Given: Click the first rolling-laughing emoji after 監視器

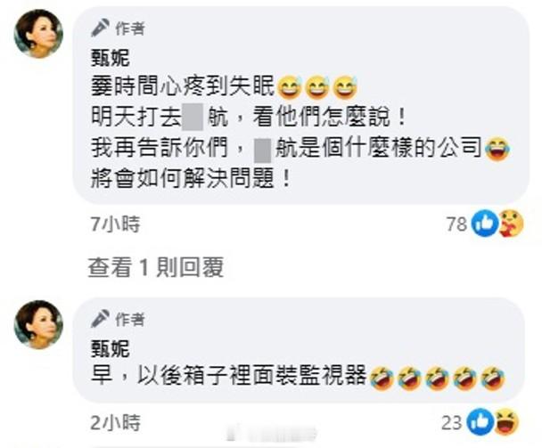Looking at the screenshot, I should [x=382, y=379].
